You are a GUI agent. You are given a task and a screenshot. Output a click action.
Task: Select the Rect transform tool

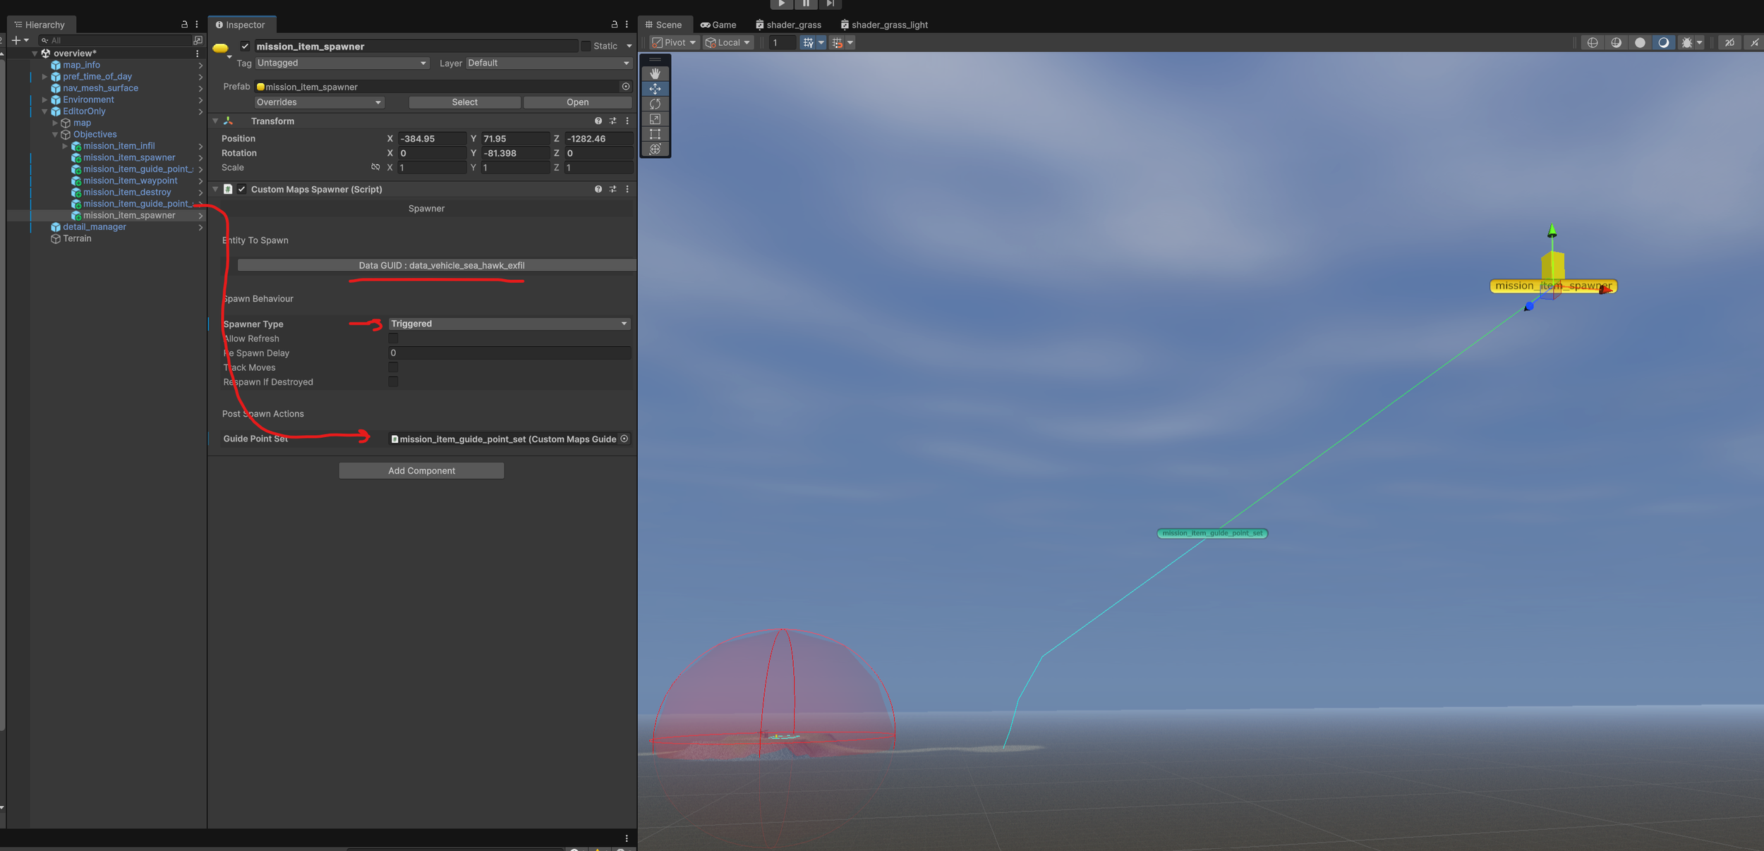point(655,134)
